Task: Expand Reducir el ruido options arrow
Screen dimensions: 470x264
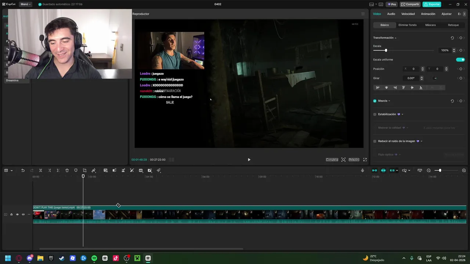Action: (422, 141)
